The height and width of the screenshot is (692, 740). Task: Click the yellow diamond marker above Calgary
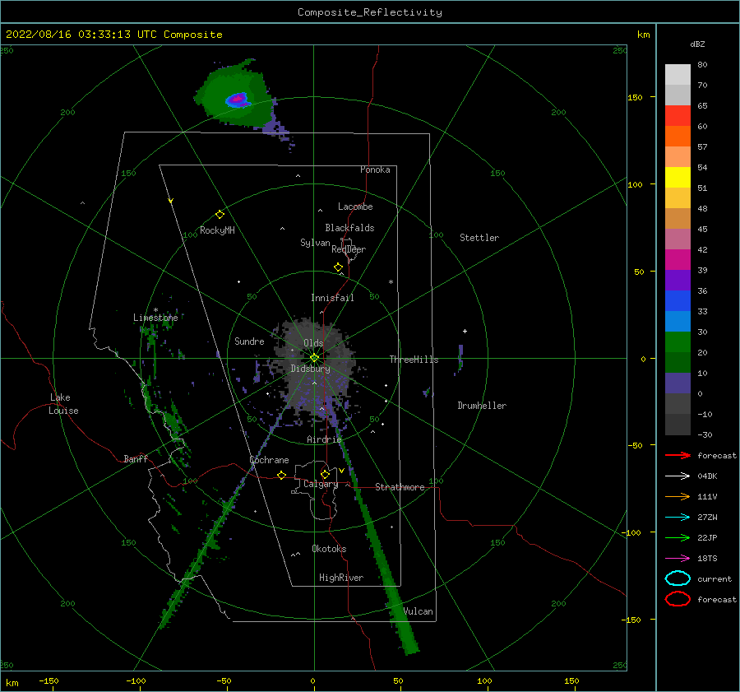click(325, 474)
